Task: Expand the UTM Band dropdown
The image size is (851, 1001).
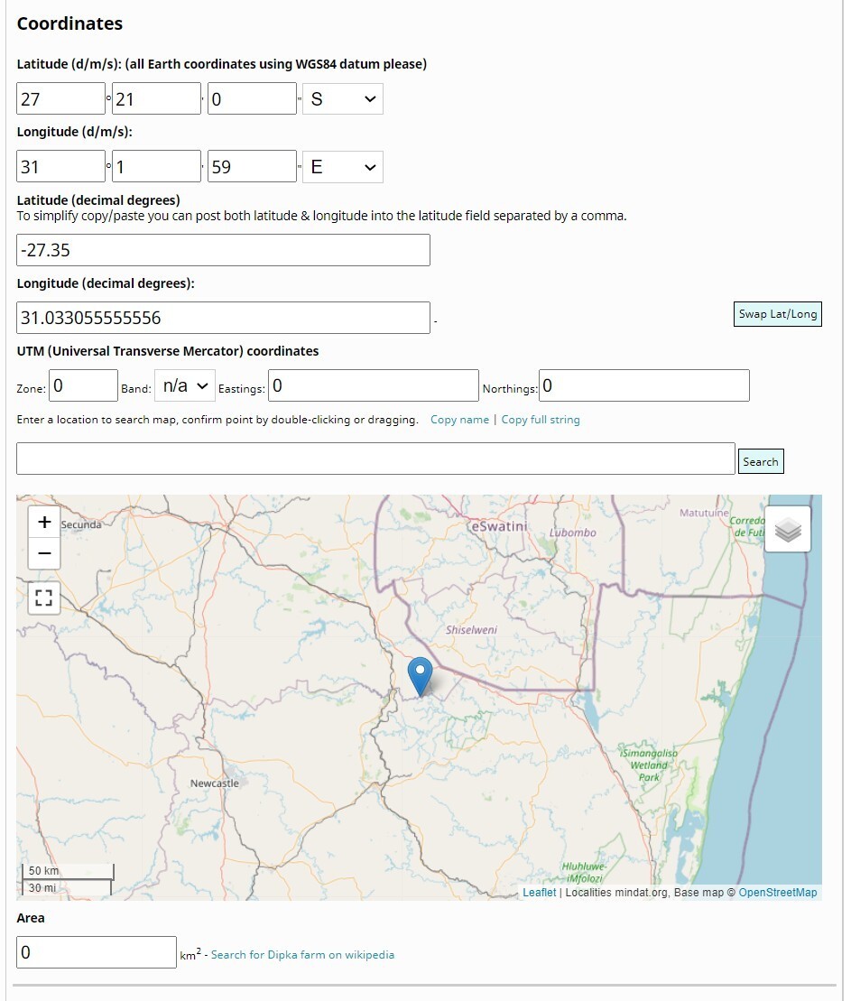Action: 185,385
